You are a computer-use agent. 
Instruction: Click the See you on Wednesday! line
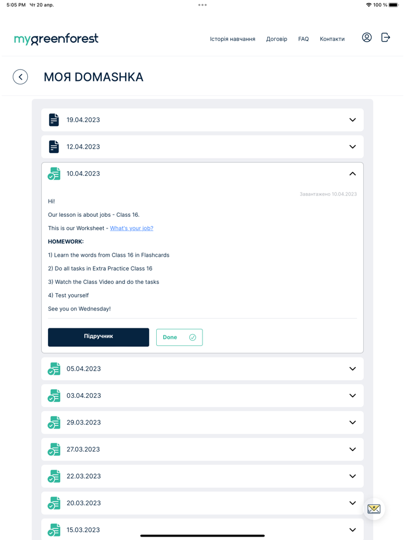click(x=79, y=309)
